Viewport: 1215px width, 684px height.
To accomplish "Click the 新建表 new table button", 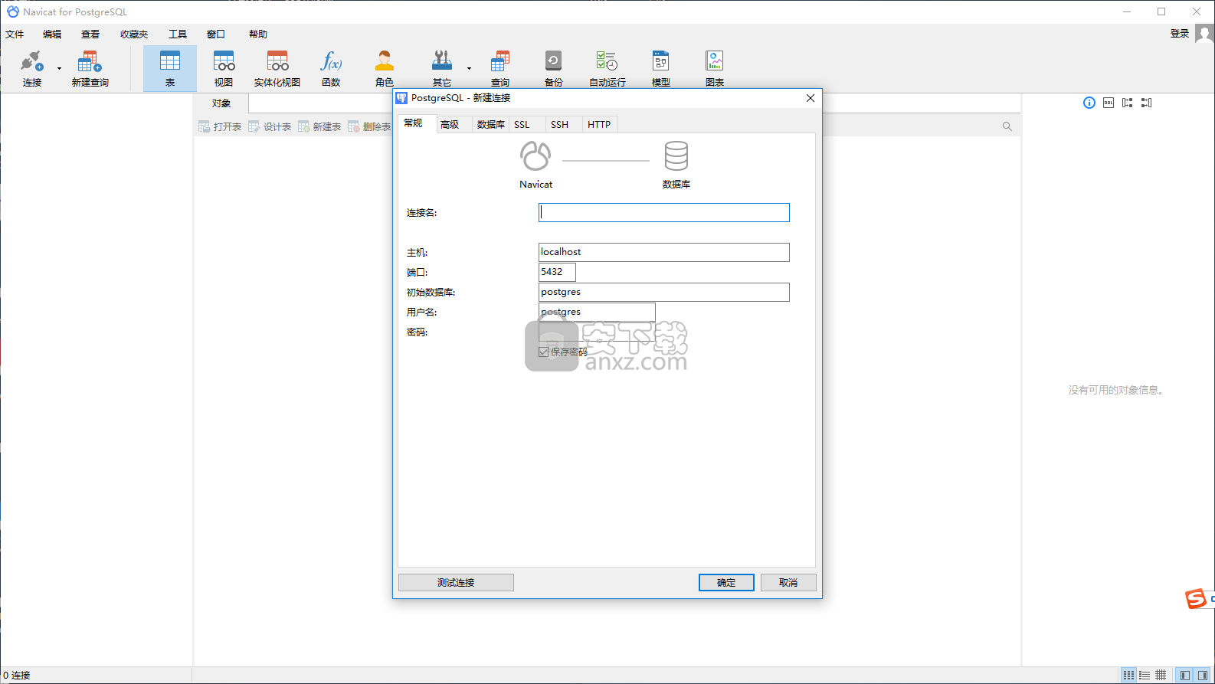I will click(319, 126).
